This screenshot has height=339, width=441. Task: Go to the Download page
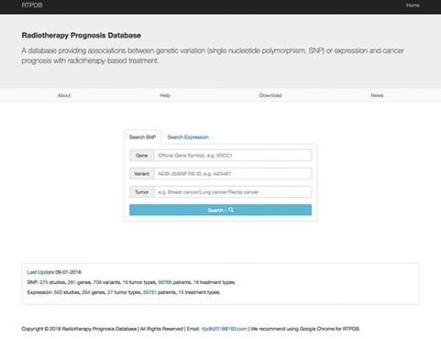[x=270, y=95]
